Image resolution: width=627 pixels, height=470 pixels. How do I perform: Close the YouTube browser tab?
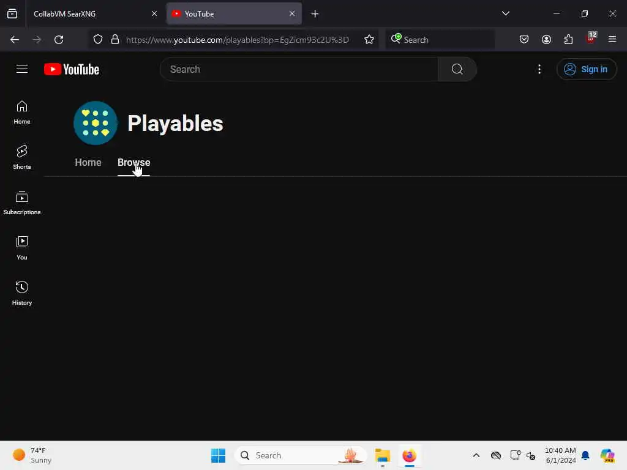click(x=292, y=13)
